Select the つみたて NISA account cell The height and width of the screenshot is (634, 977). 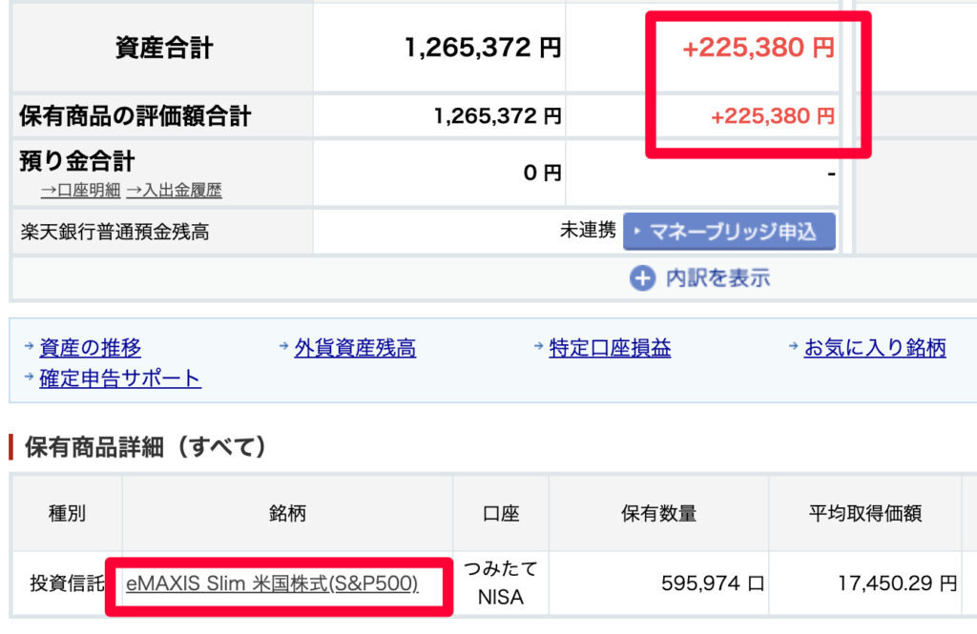pyautogui.click(x=501, y=583)
